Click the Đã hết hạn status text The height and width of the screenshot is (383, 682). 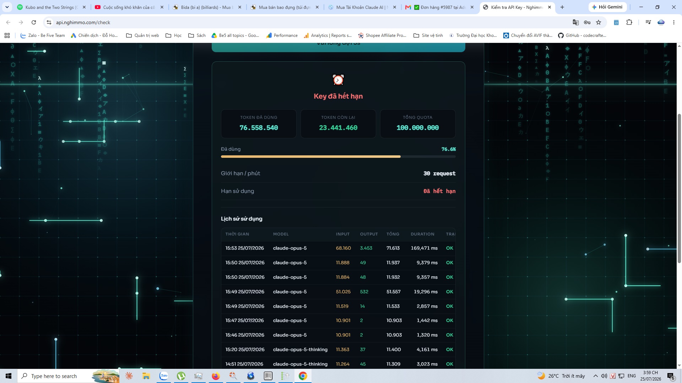point(439,191)
